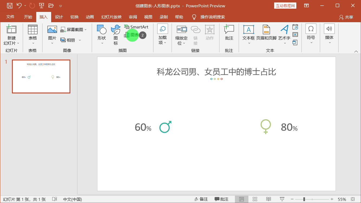The width and height of the screenshot is (361, 203).
Task: Click the 互动教程网 button in title bar
Action: point(285,6)
